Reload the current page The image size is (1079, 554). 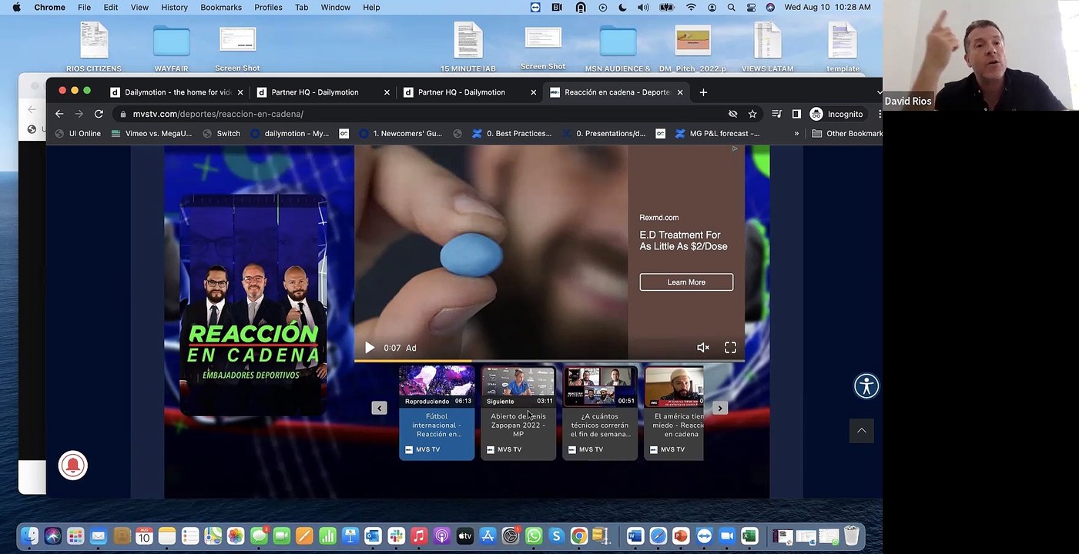(x=99, y=114)
